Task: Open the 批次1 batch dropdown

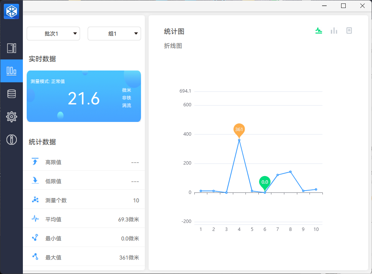Action: coord(53,34)
